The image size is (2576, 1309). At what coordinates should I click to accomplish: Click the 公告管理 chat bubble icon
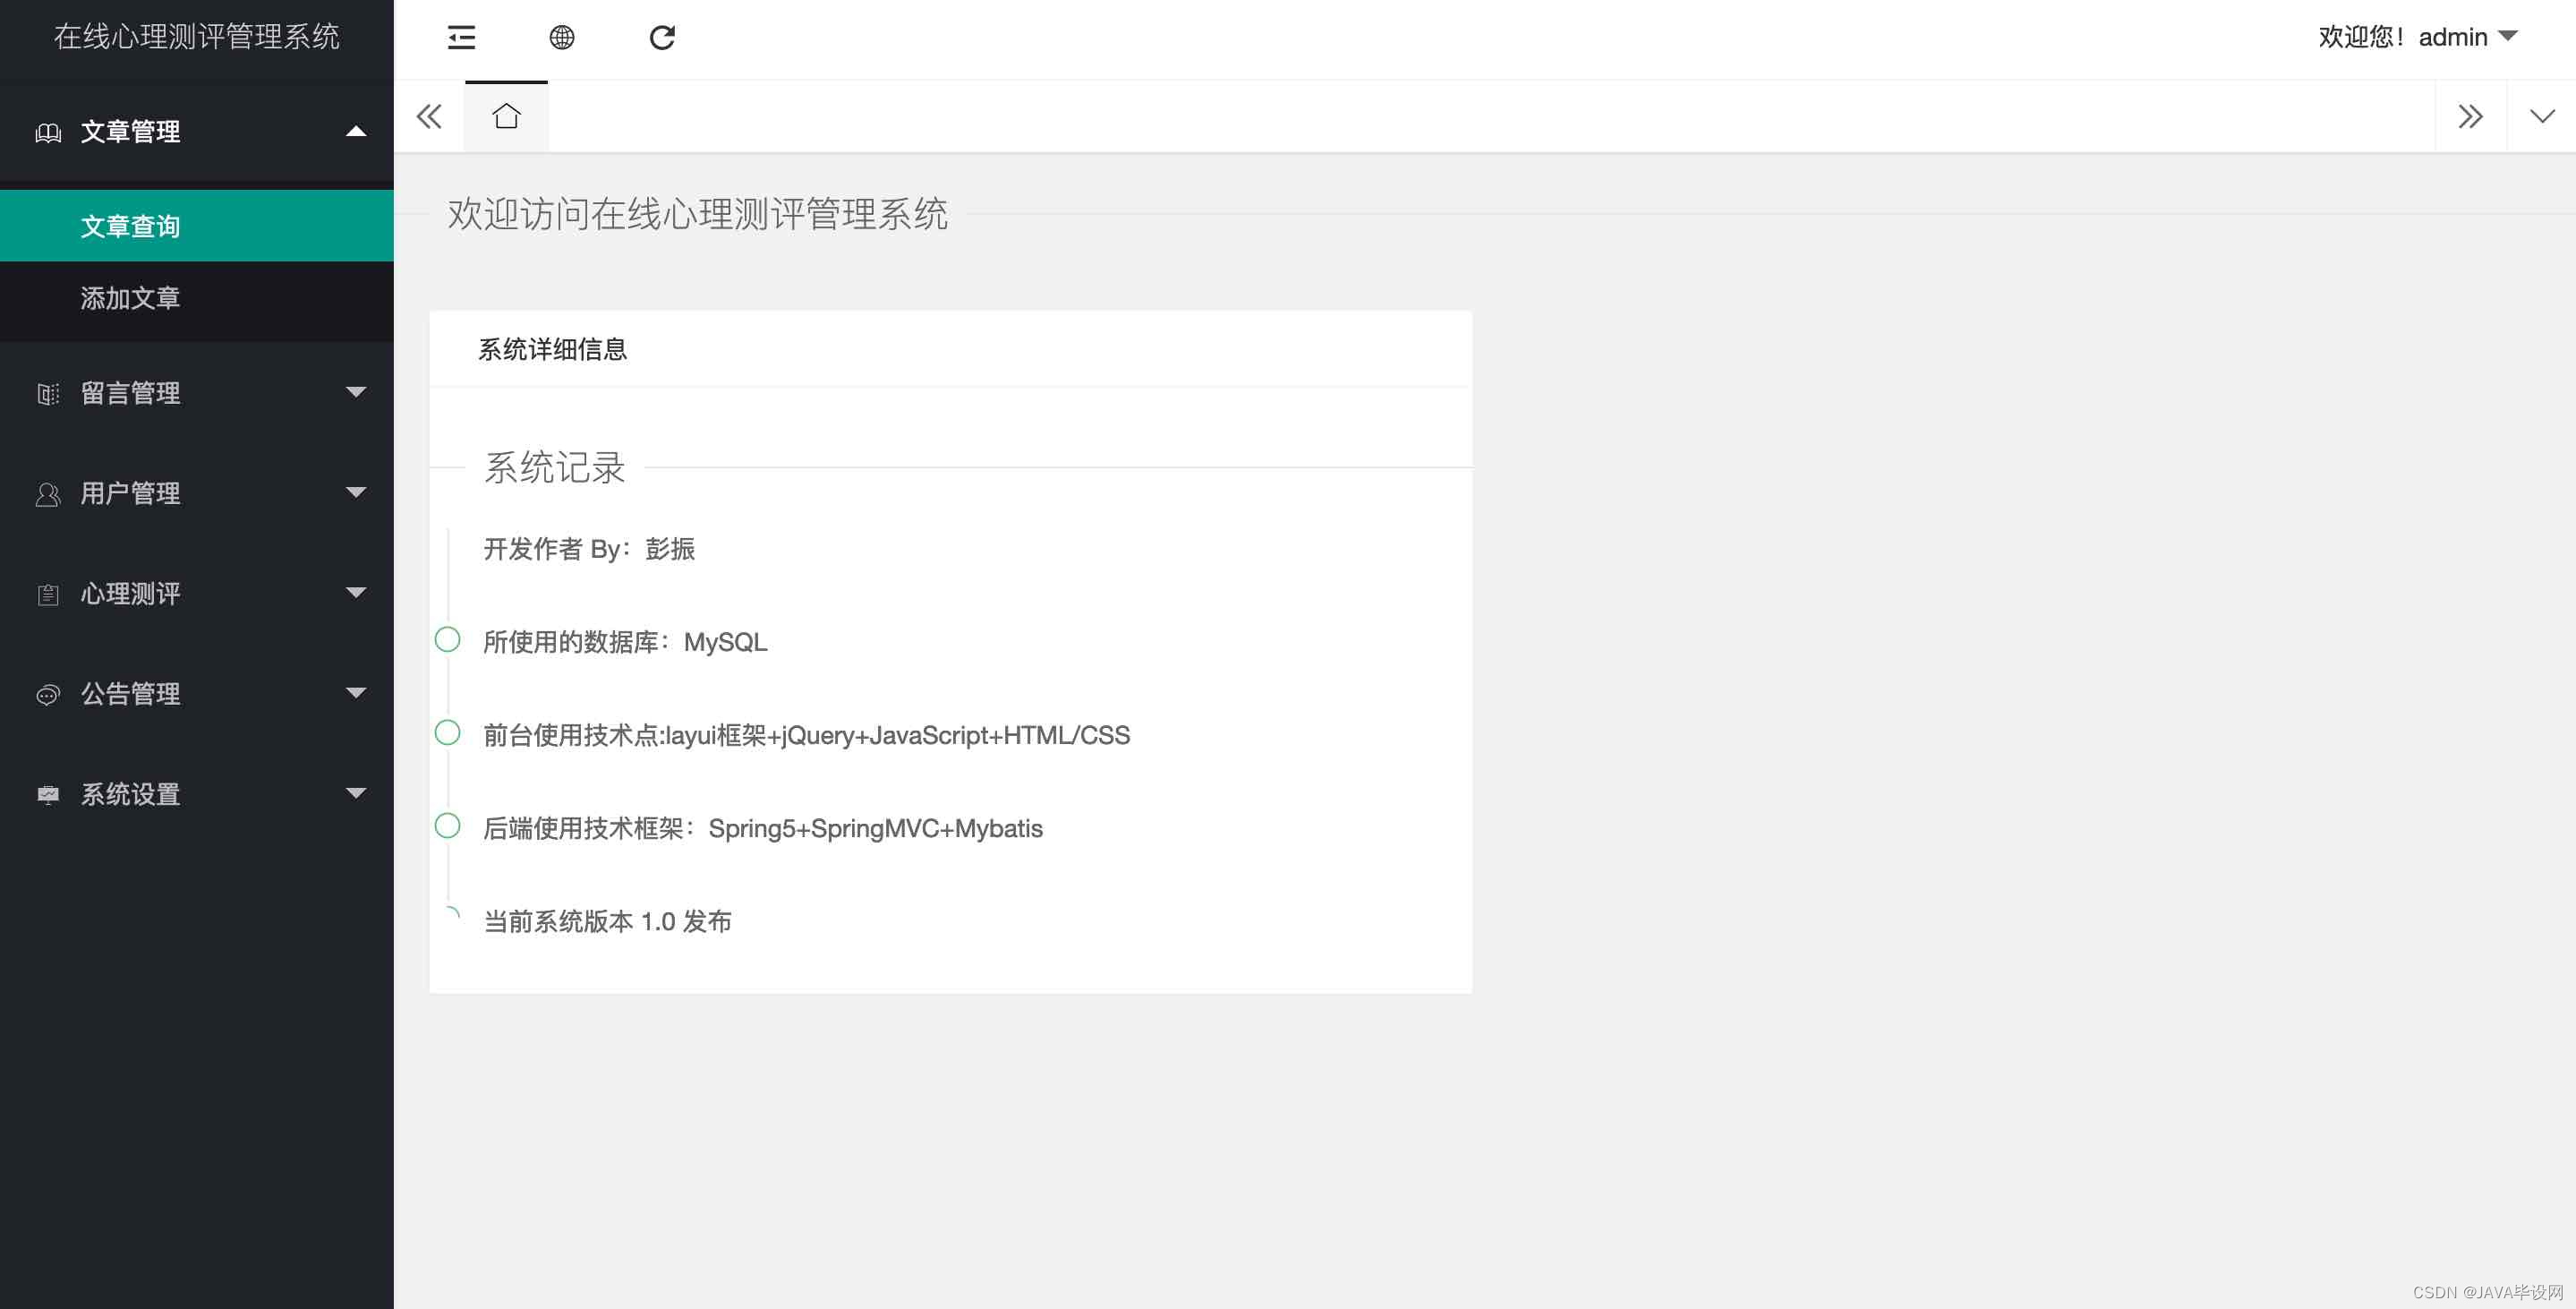click(48, 694)
